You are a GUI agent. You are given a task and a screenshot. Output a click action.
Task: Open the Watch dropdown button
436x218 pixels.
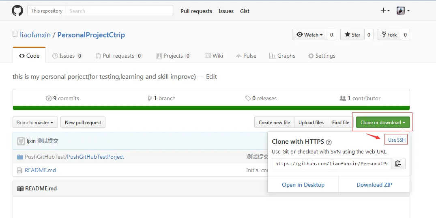click(310, 35)
